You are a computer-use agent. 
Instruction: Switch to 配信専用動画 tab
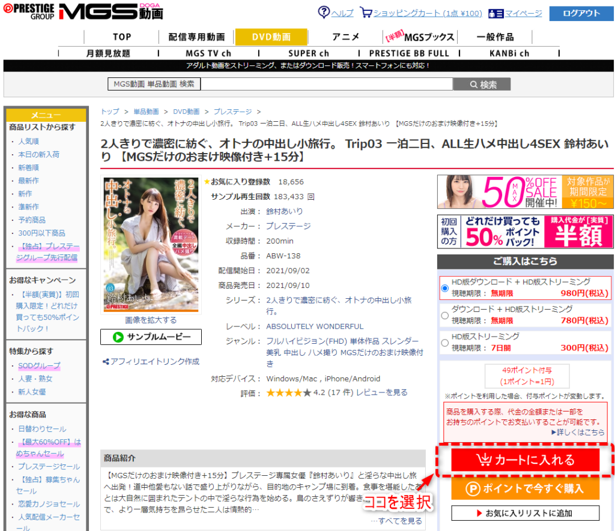(196, 37)
